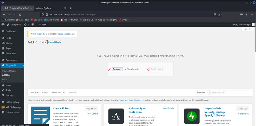The width and height of the screenshot is (256, 126).
Task: Click Browse... to choose a zip file
Action: pyautogui.click(x=117, y=69)
